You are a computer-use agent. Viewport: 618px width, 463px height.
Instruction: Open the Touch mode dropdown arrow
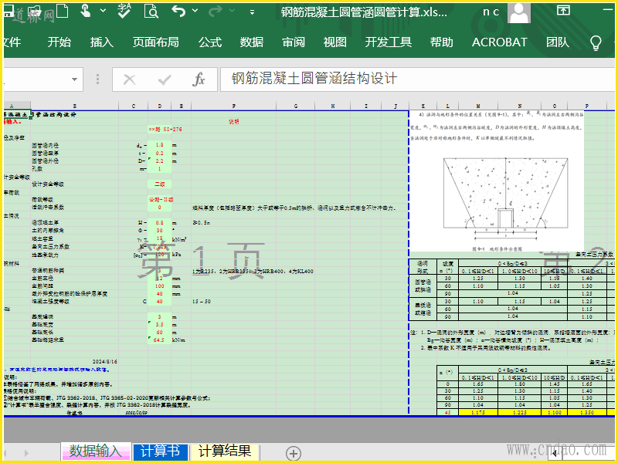[x=103, y=11]
